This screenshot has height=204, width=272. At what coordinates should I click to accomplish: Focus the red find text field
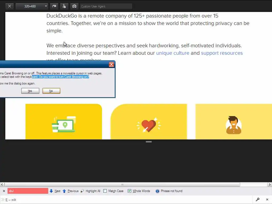28,191
